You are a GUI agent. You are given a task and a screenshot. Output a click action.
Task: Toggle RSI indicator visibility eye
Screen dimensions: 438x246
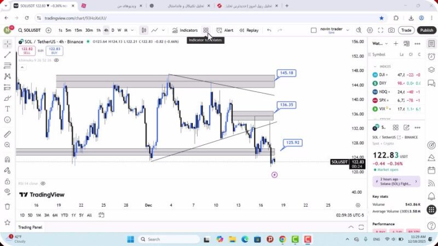43,184
